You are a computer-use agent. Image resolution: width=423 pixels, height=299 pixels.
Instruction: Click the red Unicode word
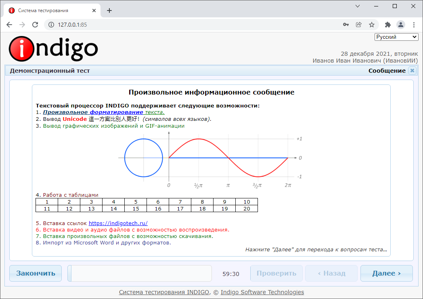tap(75, 119)
